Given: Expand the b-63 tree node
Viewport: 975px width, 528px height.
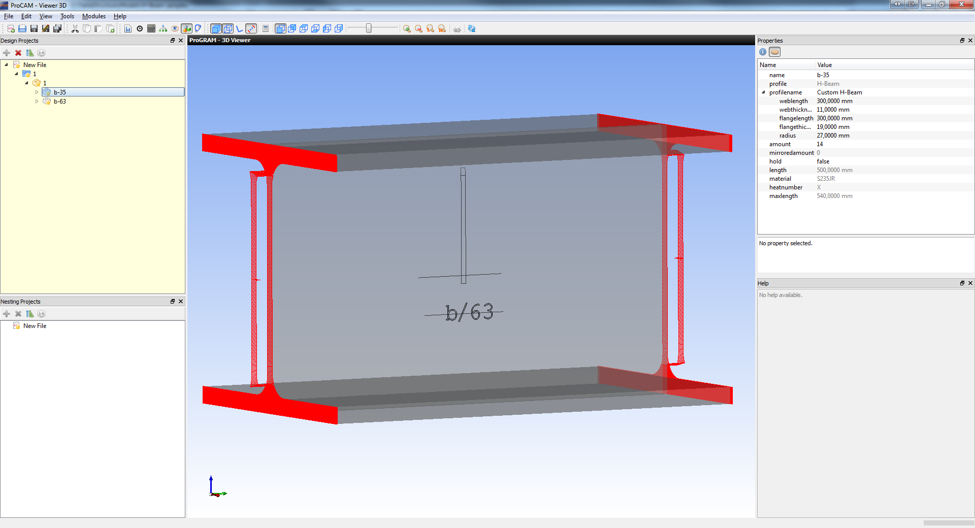Looking at the screenshot, I should tap(37, 102).
